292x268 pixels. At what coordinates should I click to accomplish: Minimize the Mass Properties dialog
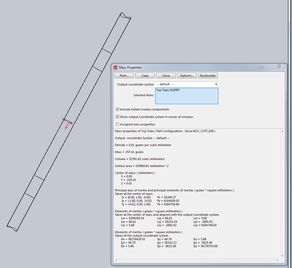pyautogui.click(x=262, y=66)
